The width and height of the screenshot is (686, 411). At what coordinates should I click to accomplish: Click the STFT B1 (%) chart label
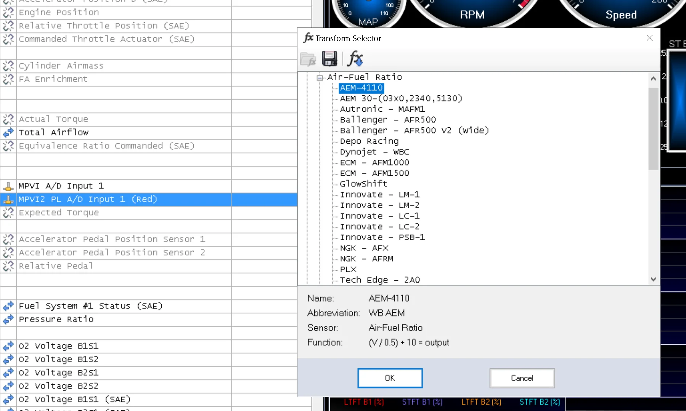pyautogui.click(x=423, y=402)
